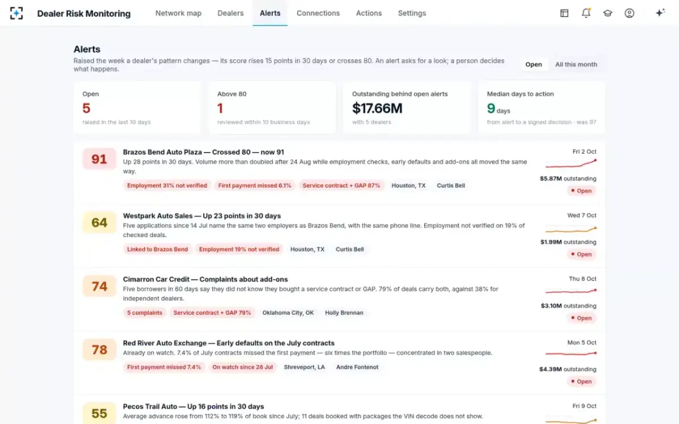The image size is (679, 424).
Task: Launch the sparkle assistant icon
Action: pyautogui.click(x=660, y=13)
